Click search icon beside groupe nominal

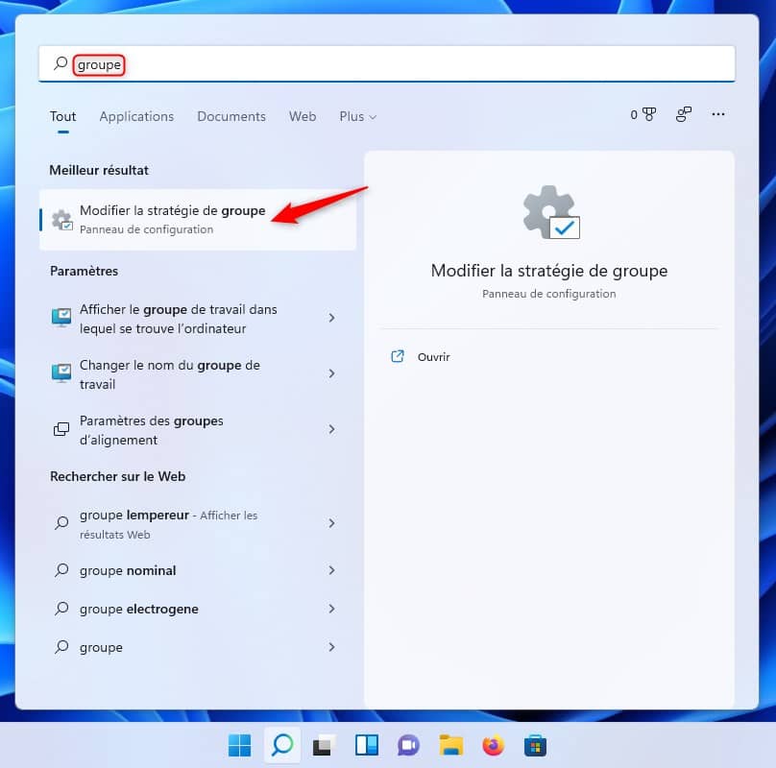61,570
